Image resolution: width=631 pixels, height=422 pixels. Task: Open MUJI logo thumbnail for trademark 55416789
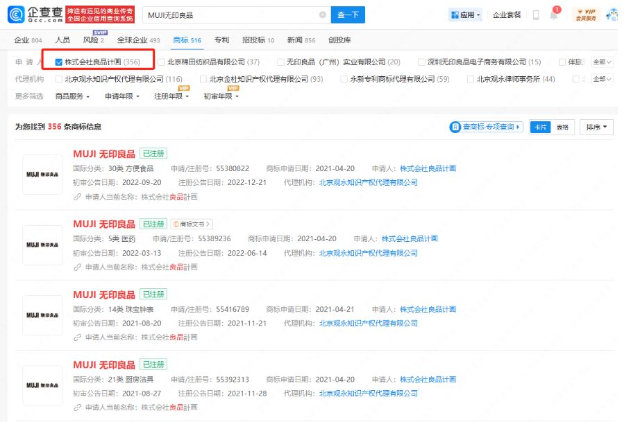point(42,315)
